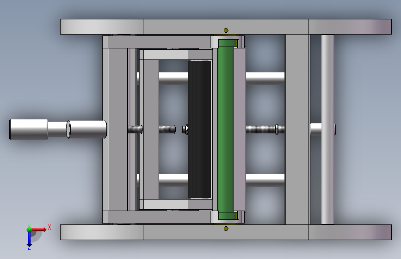
Task: Select the hex nut on the right threaded rod
Action: (x=277, y=129)
